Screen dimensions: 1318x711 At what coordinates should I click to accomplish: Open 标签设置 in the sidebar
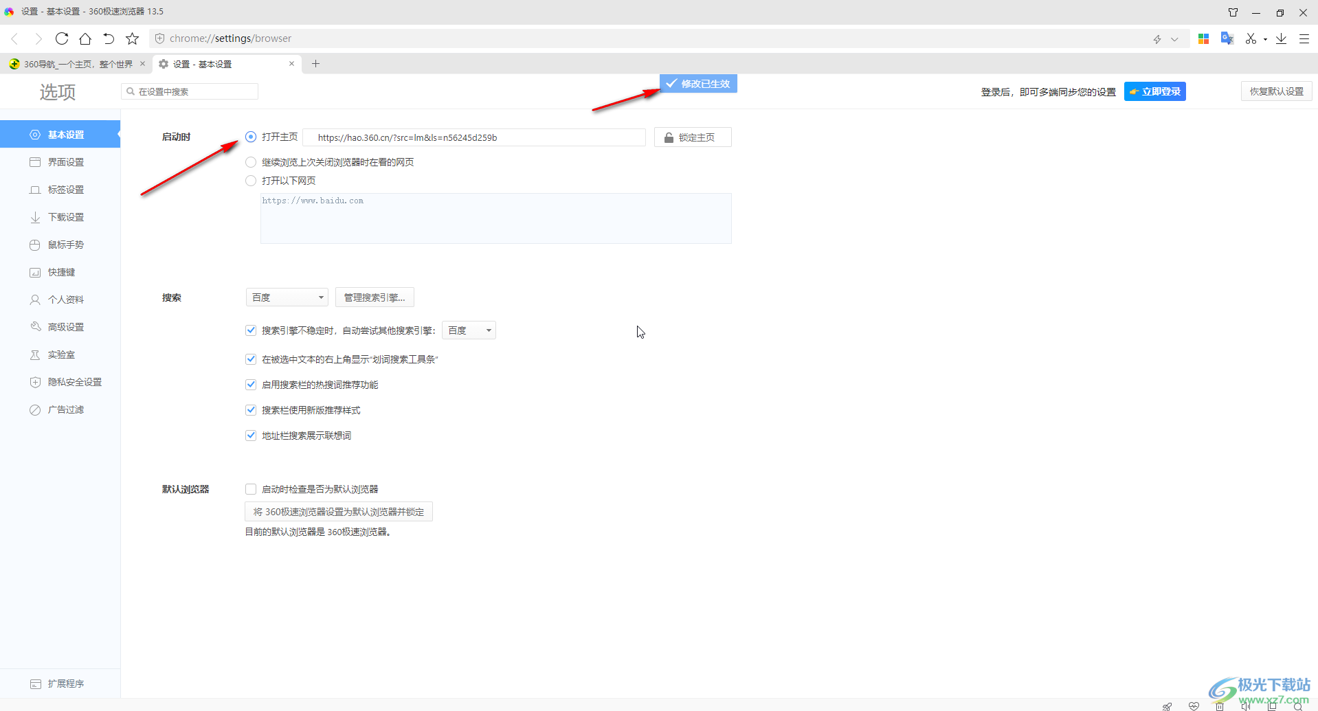pos(60,190)
